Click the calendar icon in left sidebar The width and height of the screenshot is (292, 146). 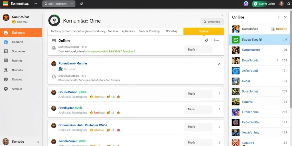pos(6,51)
